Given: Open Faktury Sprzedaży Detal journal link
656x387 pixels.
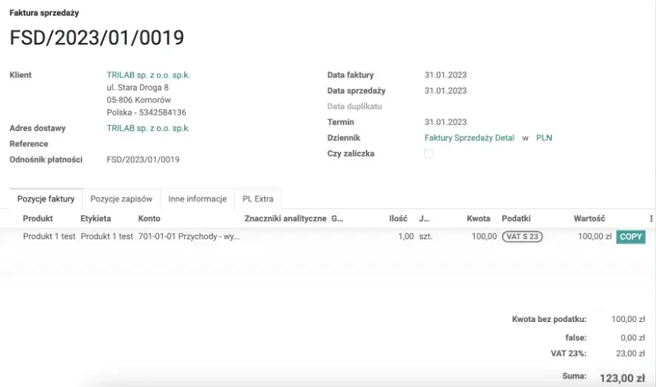Looking at the screenshot, I should pos(469,138).
